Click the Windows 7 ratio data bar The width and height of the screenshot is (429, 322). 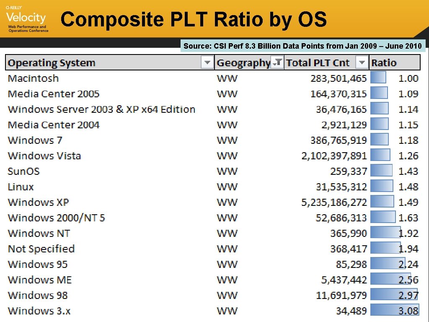point(380,140)
